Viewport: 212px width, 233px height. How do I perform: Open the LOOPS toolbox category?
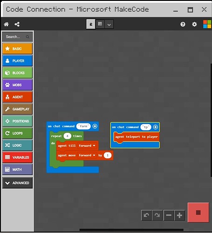pyautogui.click(x=17, y=133)
